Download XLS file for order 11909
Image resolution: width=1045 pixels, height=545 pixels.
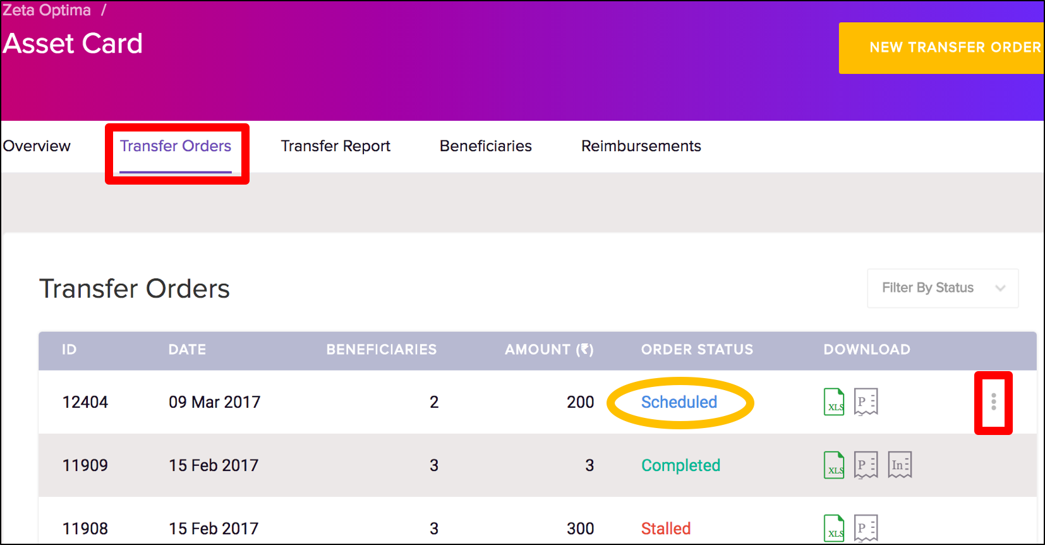tap(834, 465)
